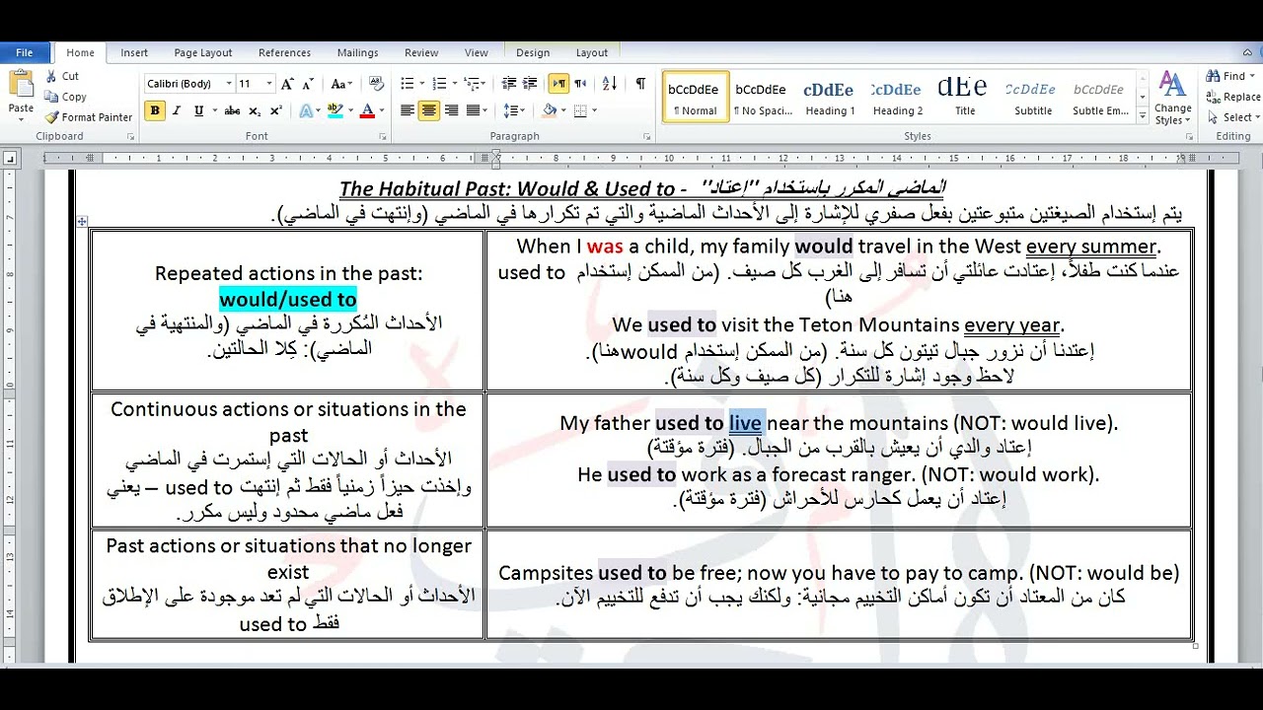The height and width of the screenshot is (710, 1263).
Task: Switch to the Review tab
Action: click(421, 53)
